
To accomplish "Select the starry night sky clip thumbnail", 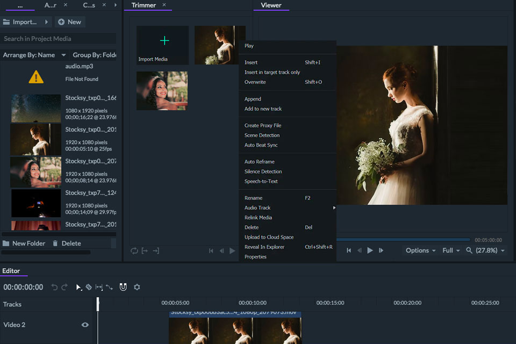I will coord(36,108).
